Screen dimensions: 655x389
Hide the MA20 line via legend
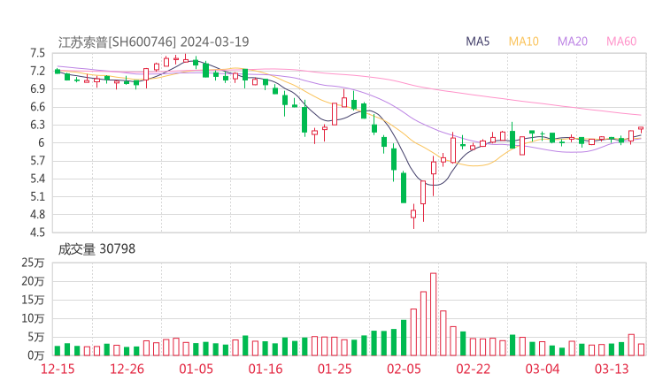point(573,42)
